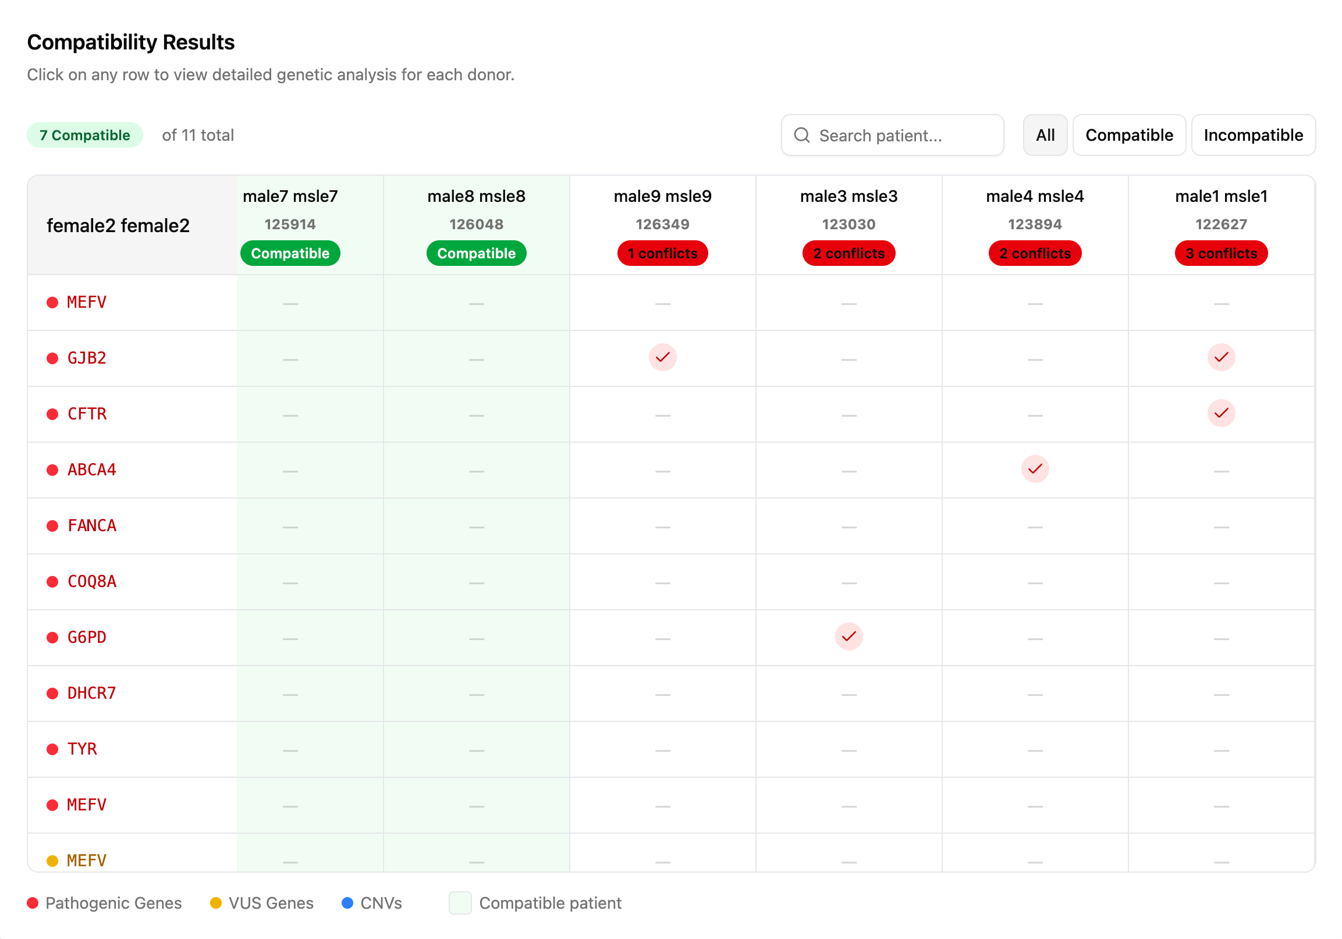This screenshot has height=939, width=1342.
Task: Click the 7 Compatible counter badge
Action: point(85,135)
